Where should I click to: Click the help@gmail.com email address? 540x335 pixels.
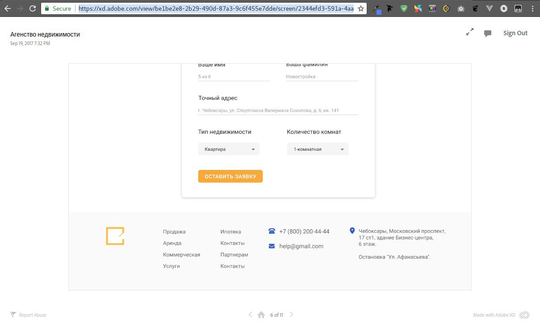pyautogui.click(x=301, y=246)
